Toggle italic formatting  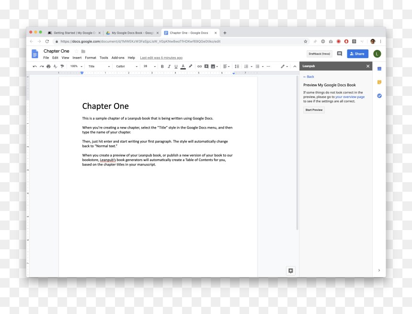tap(169, 67)
